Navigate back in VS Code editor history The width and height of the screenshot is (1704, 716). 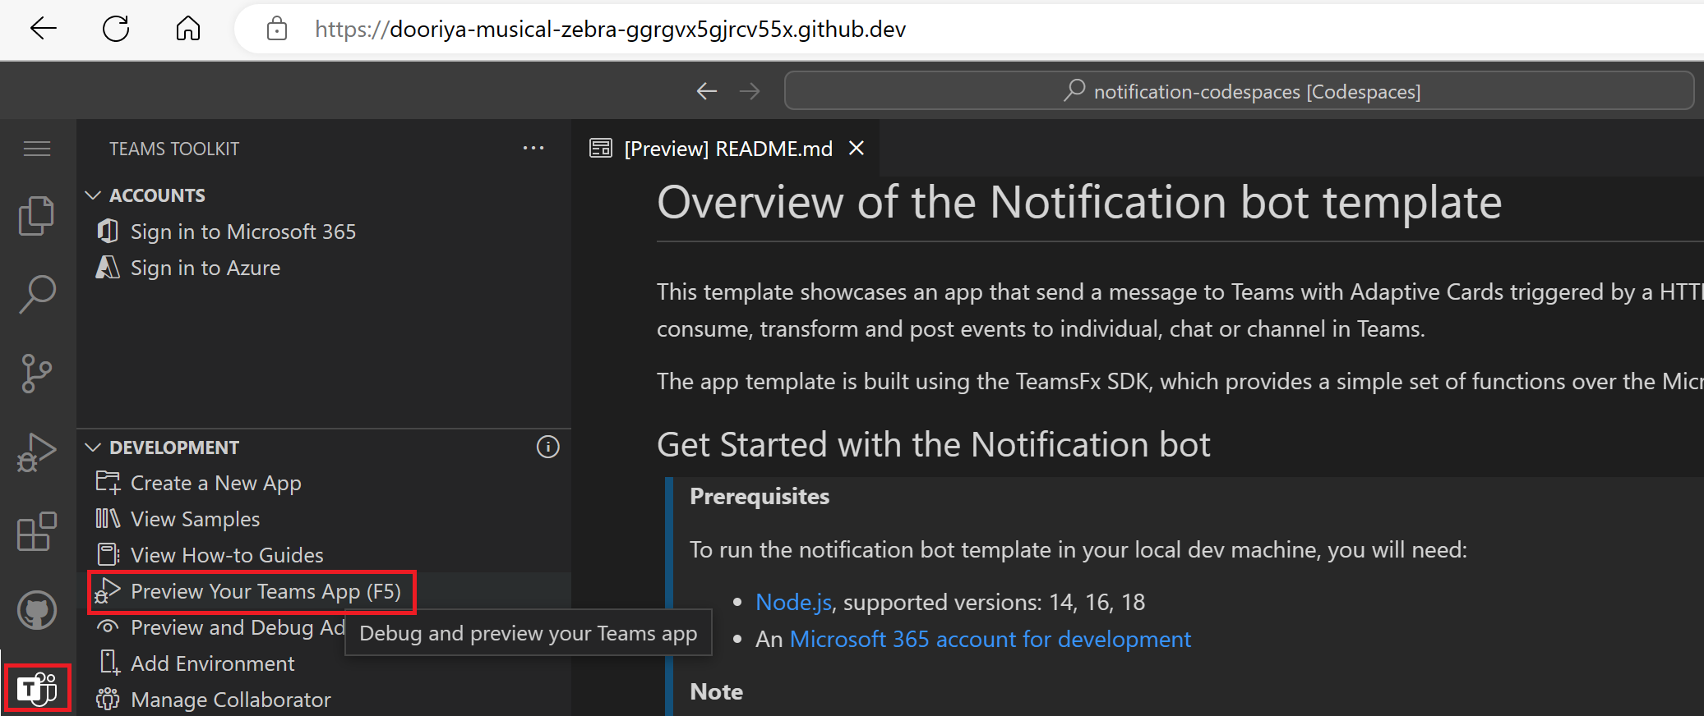[x=707, y=91]
